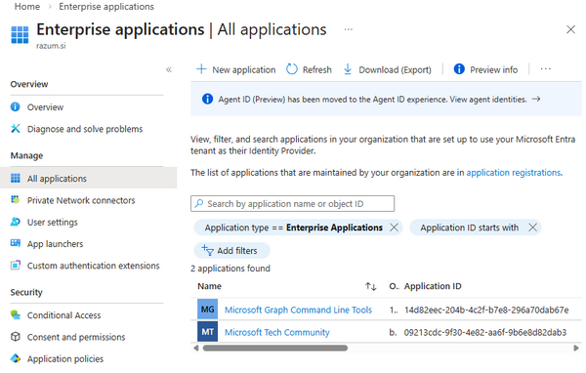Close the Enterprise applications blade

(570, 29)
